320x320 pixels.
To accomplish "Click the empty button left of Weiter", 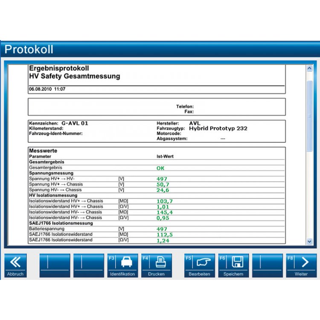I will tap(267, 265).
